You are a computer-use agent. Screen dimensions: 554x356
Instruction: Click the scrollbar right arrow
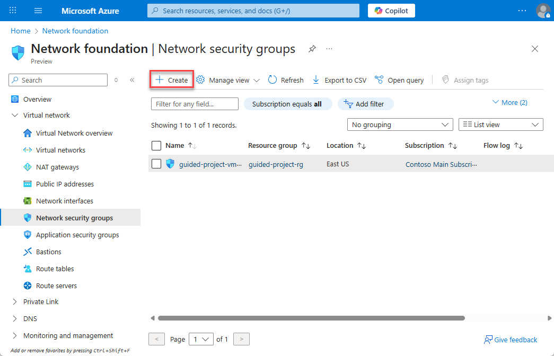click(549, 318)
